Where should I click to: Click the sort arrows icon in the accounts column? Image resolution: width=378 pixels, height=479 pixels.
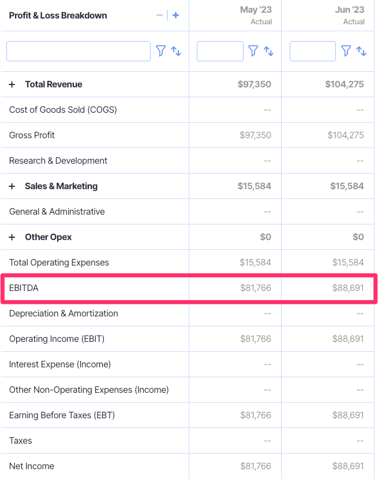[x=176, y=51]
